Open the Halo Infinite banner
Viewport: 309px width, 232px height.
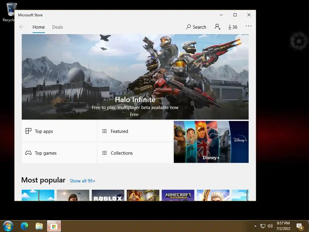(135, 77)
